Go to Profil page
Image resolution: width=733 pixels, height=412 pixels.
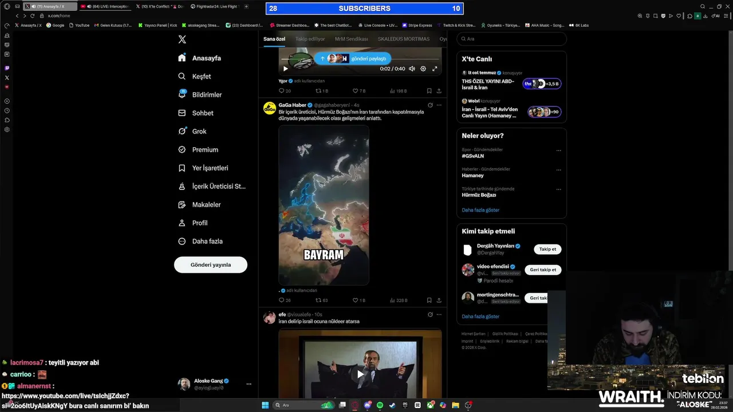193,223
